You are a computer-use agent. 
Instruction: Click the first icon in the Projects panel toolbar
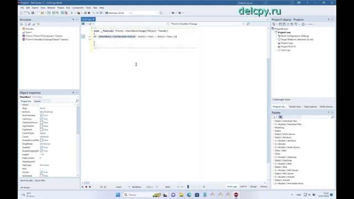tap(274, 24)
